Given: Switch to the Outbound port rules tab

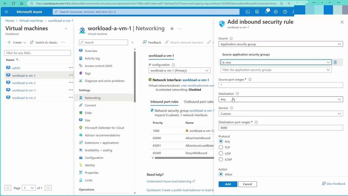Looking at the screenshot, I should pos(199,102).
